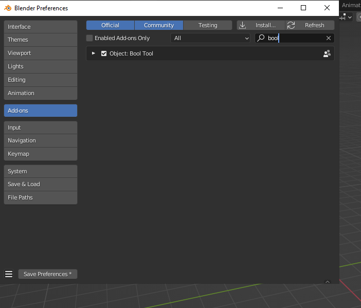The image size is (361, 308).
Task: Click the Refresh arrows icon
Action: tap(291, 25)
